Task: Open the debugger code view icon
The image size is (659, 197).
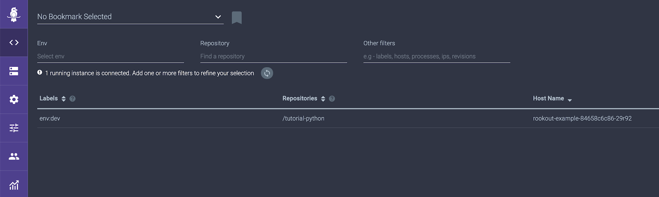Action: (x=14, y=42)
